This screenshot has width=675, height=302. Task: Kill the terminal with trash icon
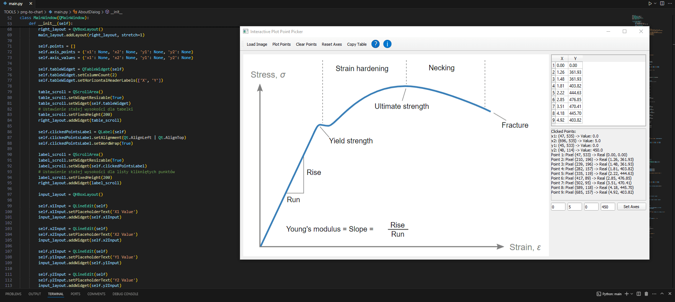(x=646, y=294)
